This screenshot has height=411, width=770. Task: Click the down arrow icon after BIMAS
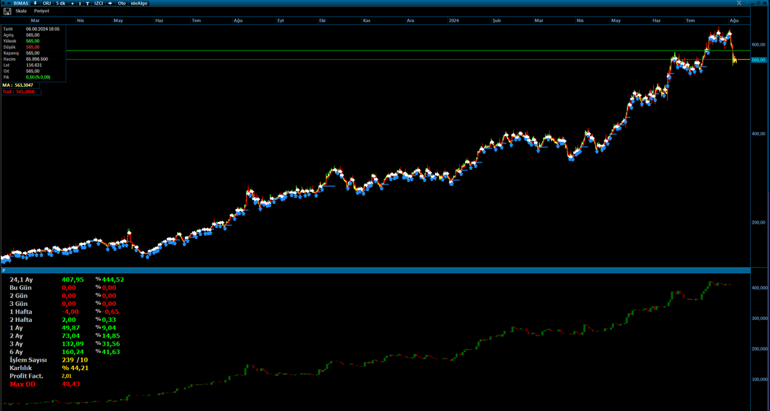click(35, 3)
